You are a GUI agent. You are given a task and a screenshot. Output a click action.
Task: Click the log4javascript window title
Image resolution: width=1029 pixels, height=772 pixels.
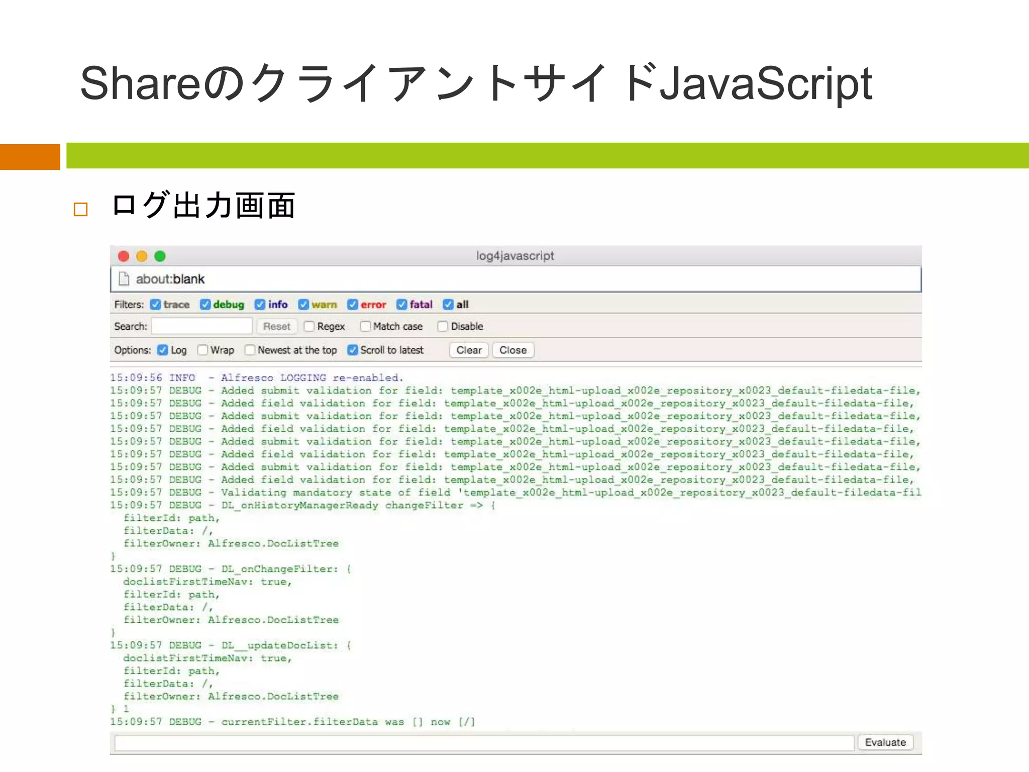point(515,256)
